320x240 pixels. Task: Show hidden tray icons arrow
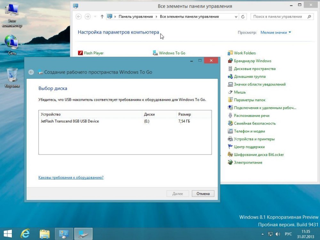point(263,234)
